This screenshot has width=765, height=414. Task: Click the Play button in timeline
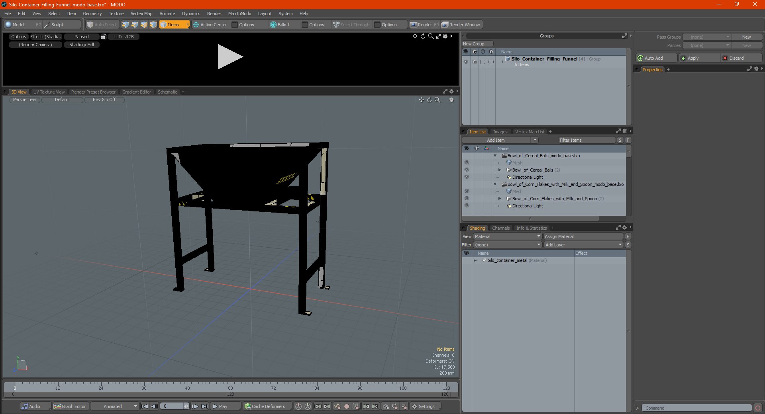click(x=225, y=406)
